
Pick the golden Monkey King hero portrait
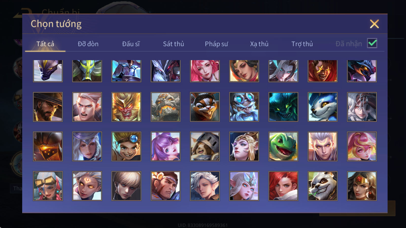(126, 107)
